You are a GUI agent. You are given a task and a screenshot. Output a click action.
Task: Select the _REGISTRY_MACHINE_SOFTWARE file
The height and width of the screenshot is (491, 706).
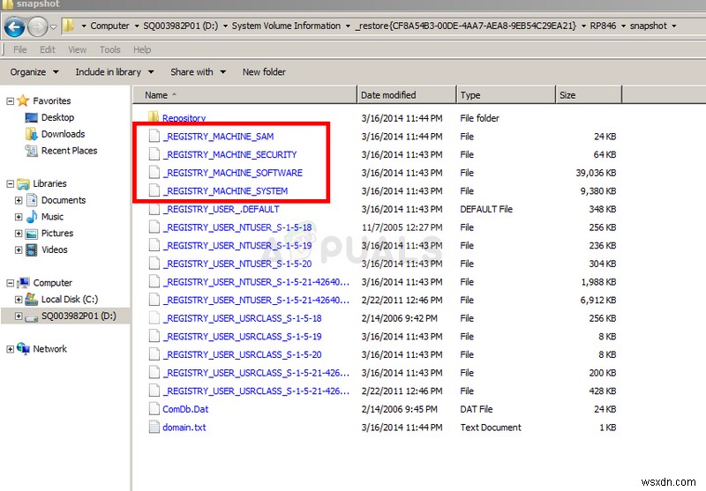coord(233,173)
